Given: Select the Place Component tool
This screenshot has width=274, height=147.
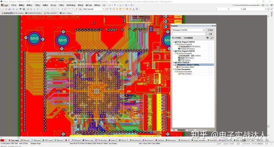Looking at the screenshot, I should tap(137, 9).
